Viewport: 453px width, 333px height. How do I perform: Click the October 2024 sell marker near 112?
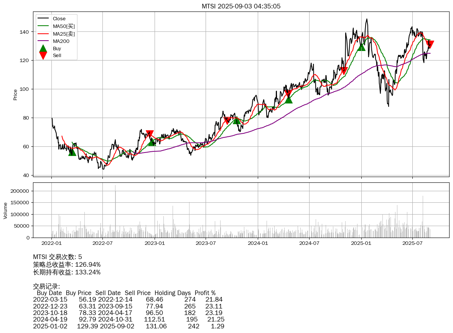(344, 71)
